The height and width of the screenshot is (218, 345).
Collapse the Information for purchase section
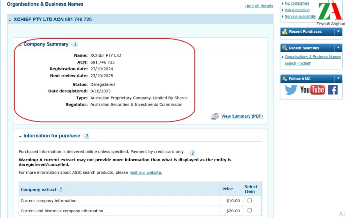20,136
